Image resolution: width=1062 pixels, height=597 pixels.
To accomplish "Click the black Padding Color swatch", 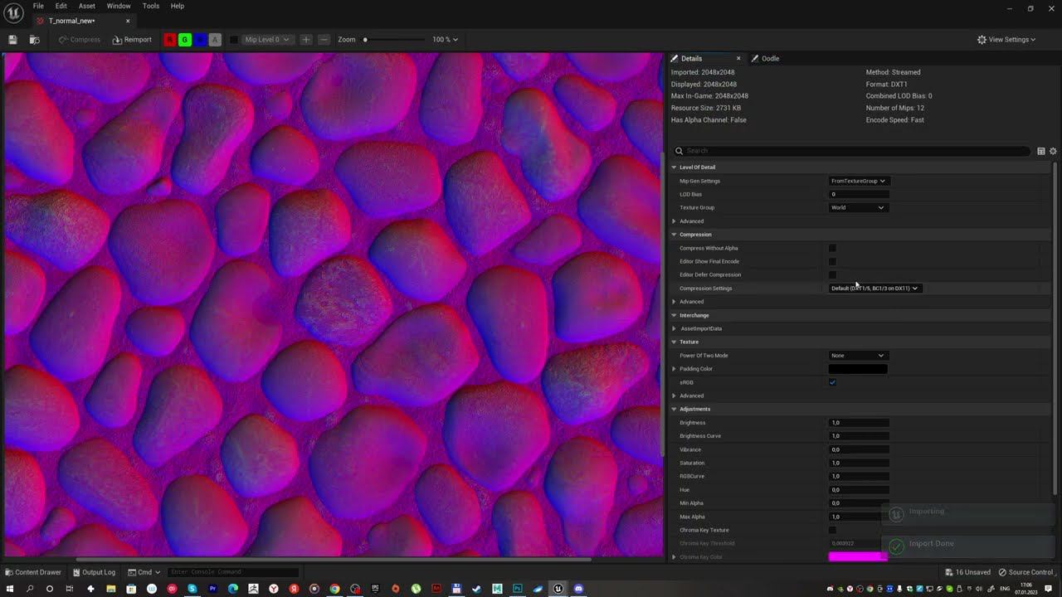I will click(858, 369).
